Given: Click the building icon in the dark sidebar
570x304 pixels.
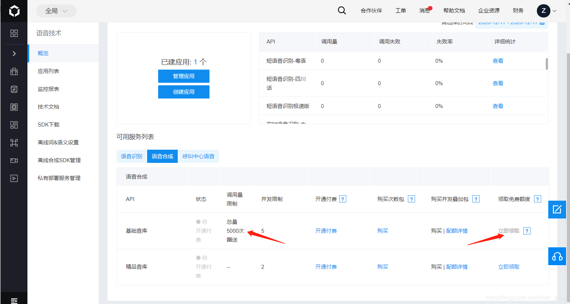Looking at the screenshot, I should 14,71.
